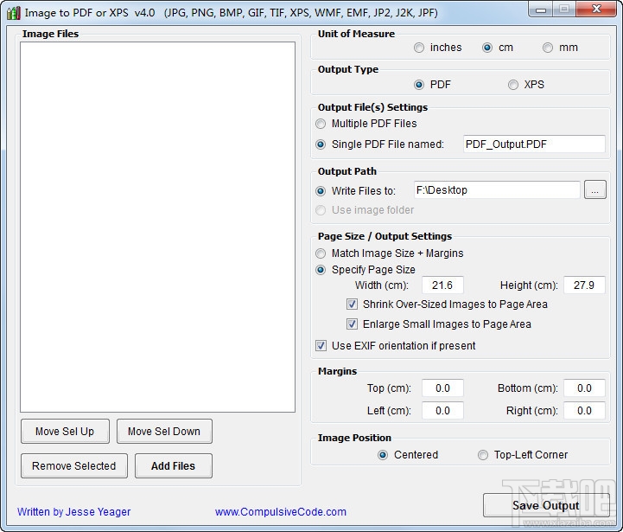This screenshot has width=623, height=532.
Task: Click the Bottom (cm) margin field
Action: pyautogui.click(x=584, y=388)
